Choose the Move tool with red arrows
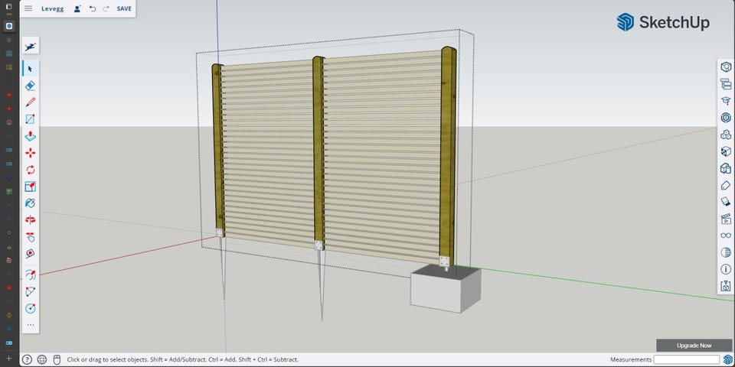 coord(31,153)
